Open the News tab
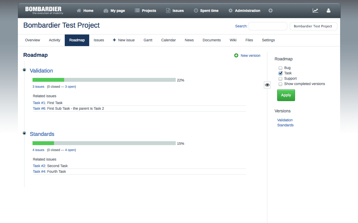The width and height of the screenshot is (358, 223). point(189,40)
